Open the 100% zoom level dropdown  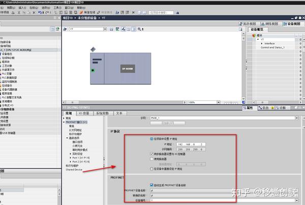pyautogui.click(x=219, y=102)
